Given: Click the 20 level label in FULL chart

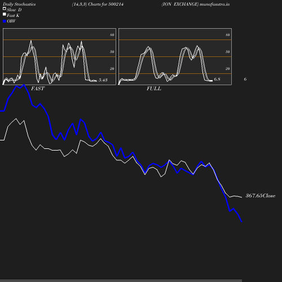Looking at the screenshot, I should click(228, 69).
